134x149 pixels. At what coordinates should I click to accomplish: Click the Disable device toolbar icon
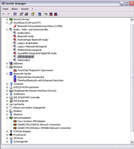coord(56,14)
